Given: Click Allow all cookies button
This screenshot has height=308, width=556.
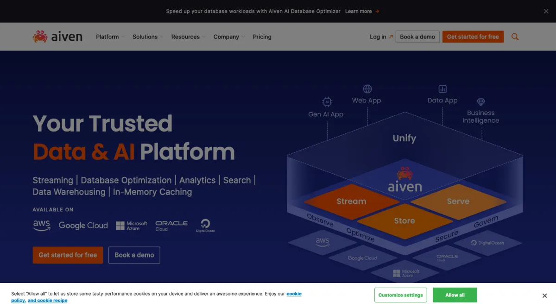Looking at the screenshot, I should click(455, 295).
